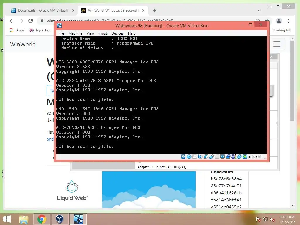Screen dimensions: 300x225
Task: Select checksum text fbd14c3bff41
Action: [226, 200]
